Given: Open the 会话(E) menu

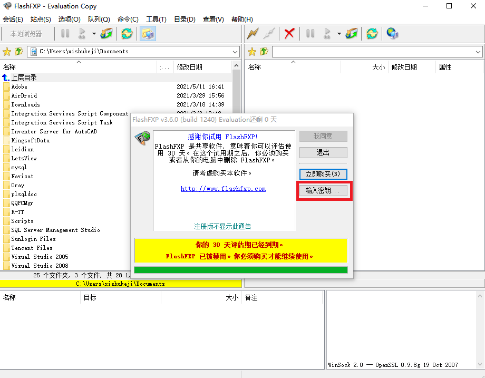Looking at the screenshot, I should (13, 20).
